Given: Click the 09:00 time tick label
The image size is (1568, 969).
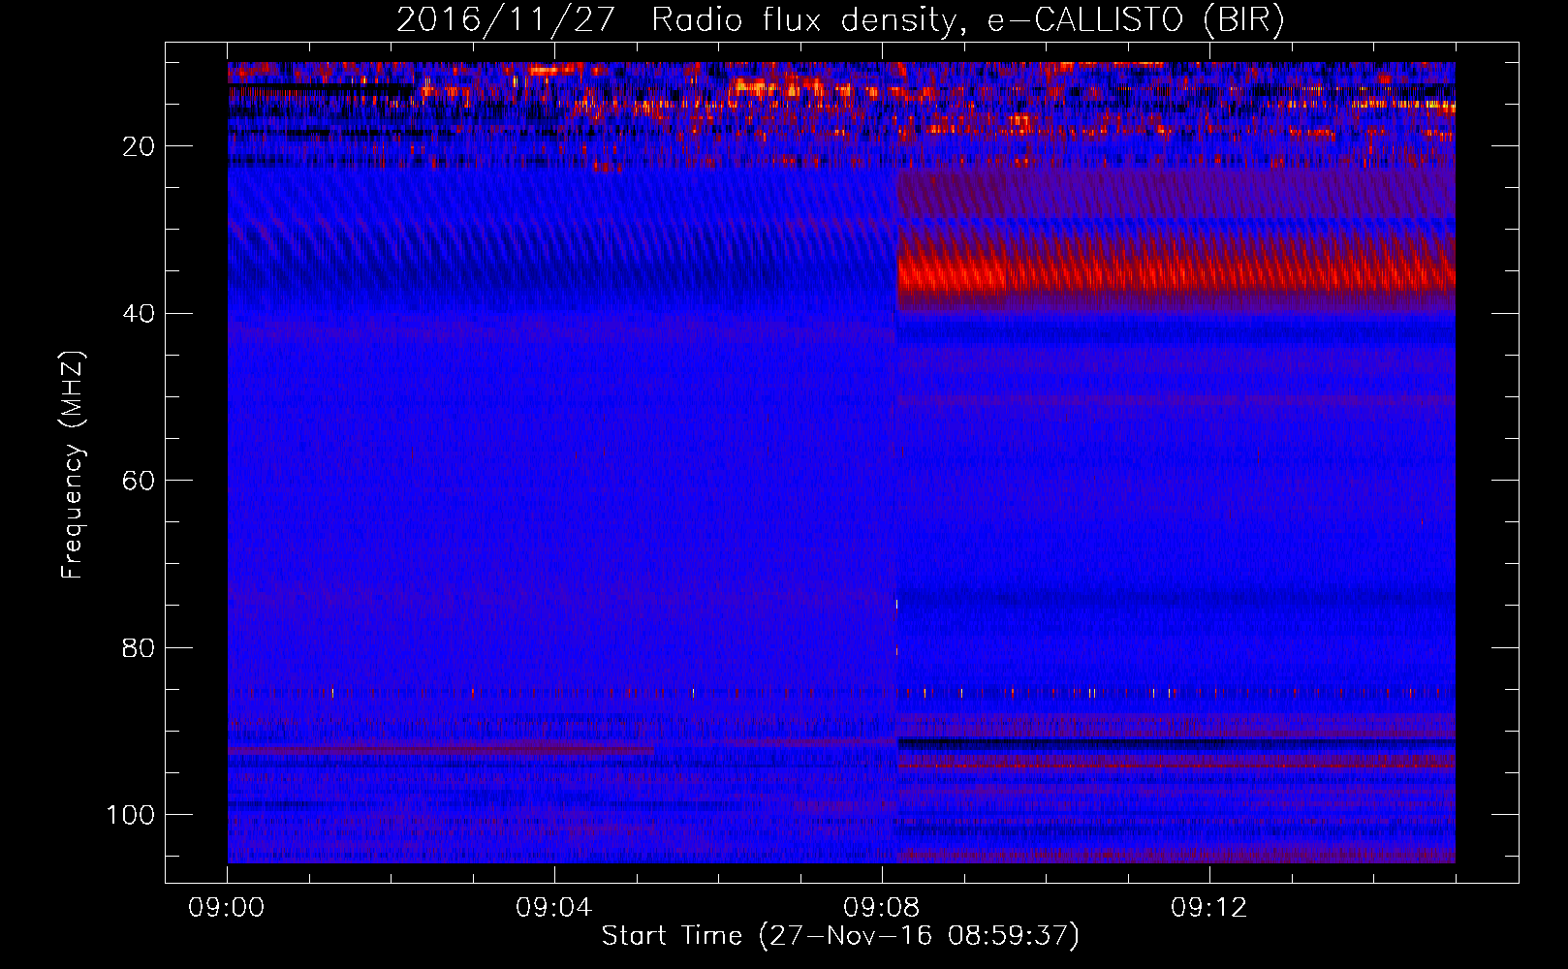Looking at the screenshot, I should (227, 908).
